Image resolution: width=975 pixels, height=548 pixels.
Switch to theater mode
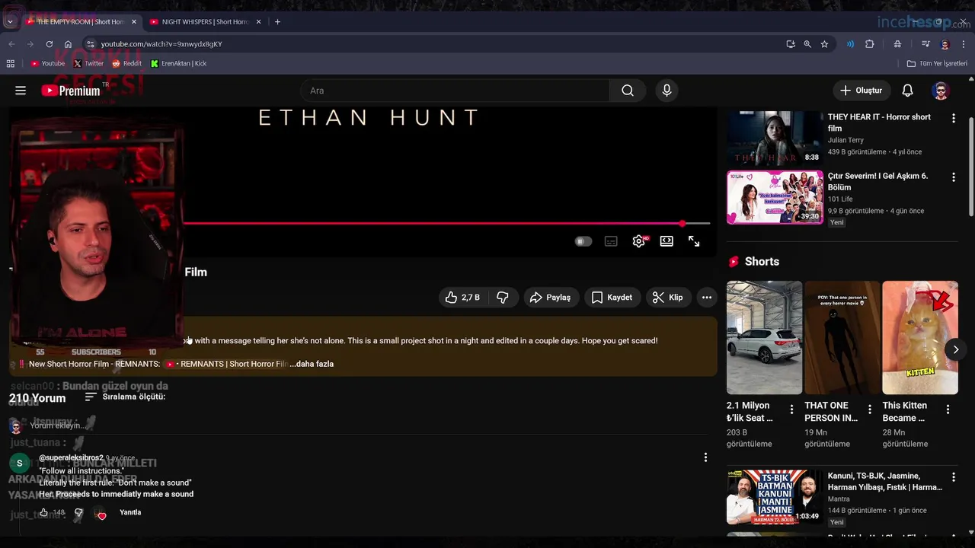[667, 241]
